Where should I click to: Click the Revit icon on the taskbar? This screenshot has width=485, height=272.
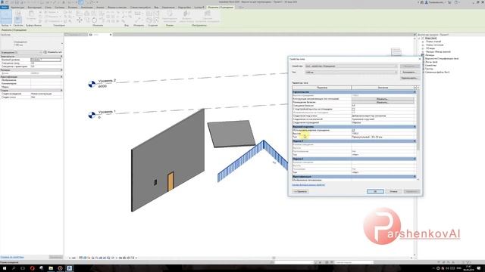click(70, 268)
